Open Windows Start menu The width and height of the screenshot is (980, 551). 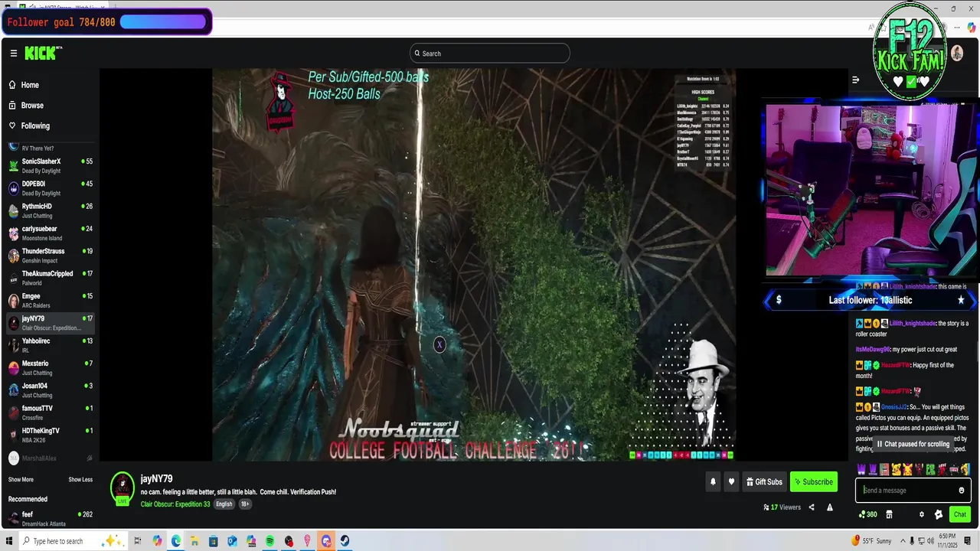click(x=9, y=541)
